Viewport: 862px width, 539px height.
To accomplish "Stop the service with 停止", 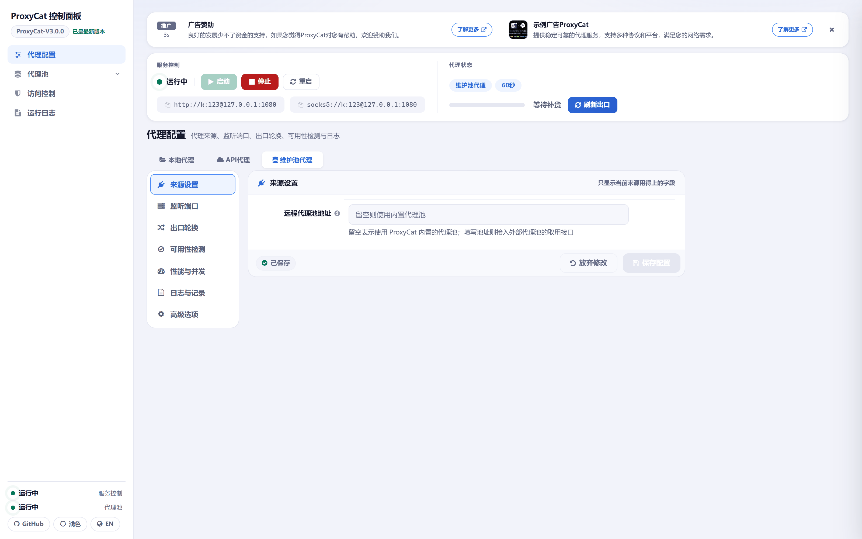I will coord(260,82).
